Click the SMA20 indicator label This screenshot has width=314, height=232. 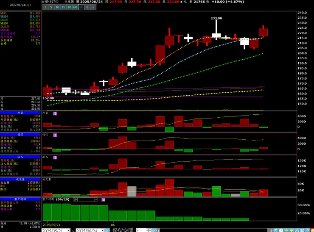click(x=4, y=20)
